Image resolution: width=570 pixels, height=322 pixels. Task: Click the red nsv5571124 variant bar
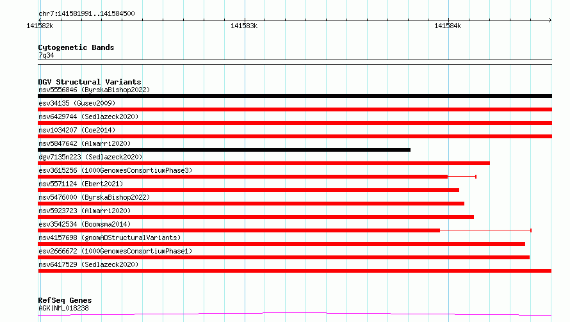click(x=248, y=190)
